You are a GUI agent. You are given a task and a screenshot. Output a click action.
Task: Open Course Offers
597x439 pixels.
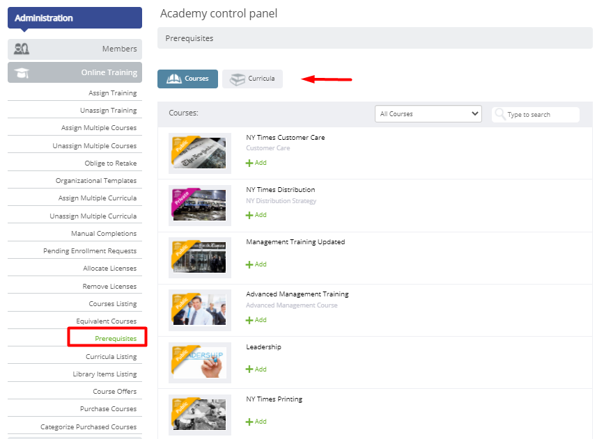tap(115, 392)
